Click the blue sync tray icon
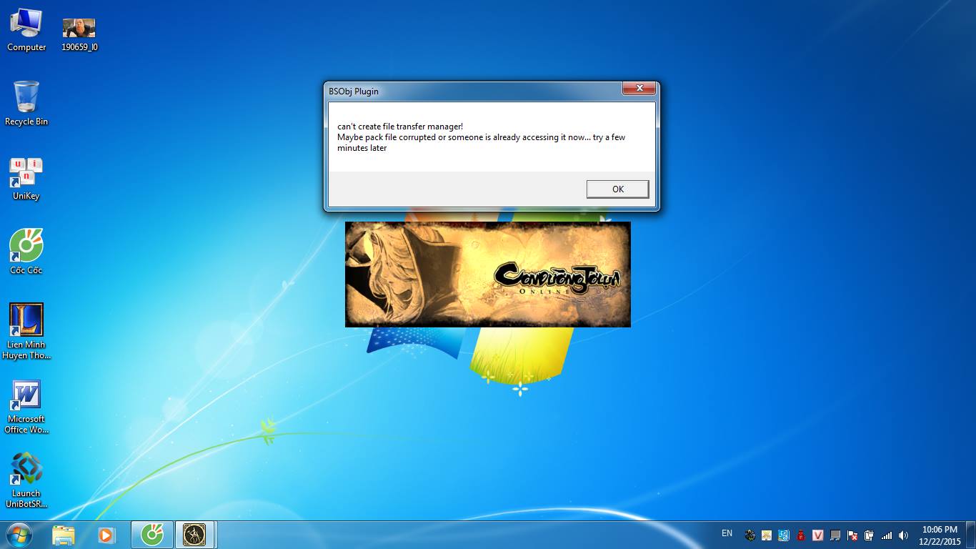The image size is (976, 549). 784,535
